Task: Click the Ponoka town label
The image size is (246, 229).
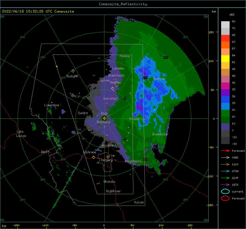Action: tap(125, 56)
